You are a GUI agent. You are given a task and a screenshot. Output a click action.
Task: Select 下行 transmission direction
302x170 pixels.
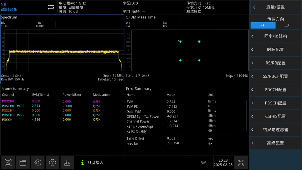click(263, 25)
